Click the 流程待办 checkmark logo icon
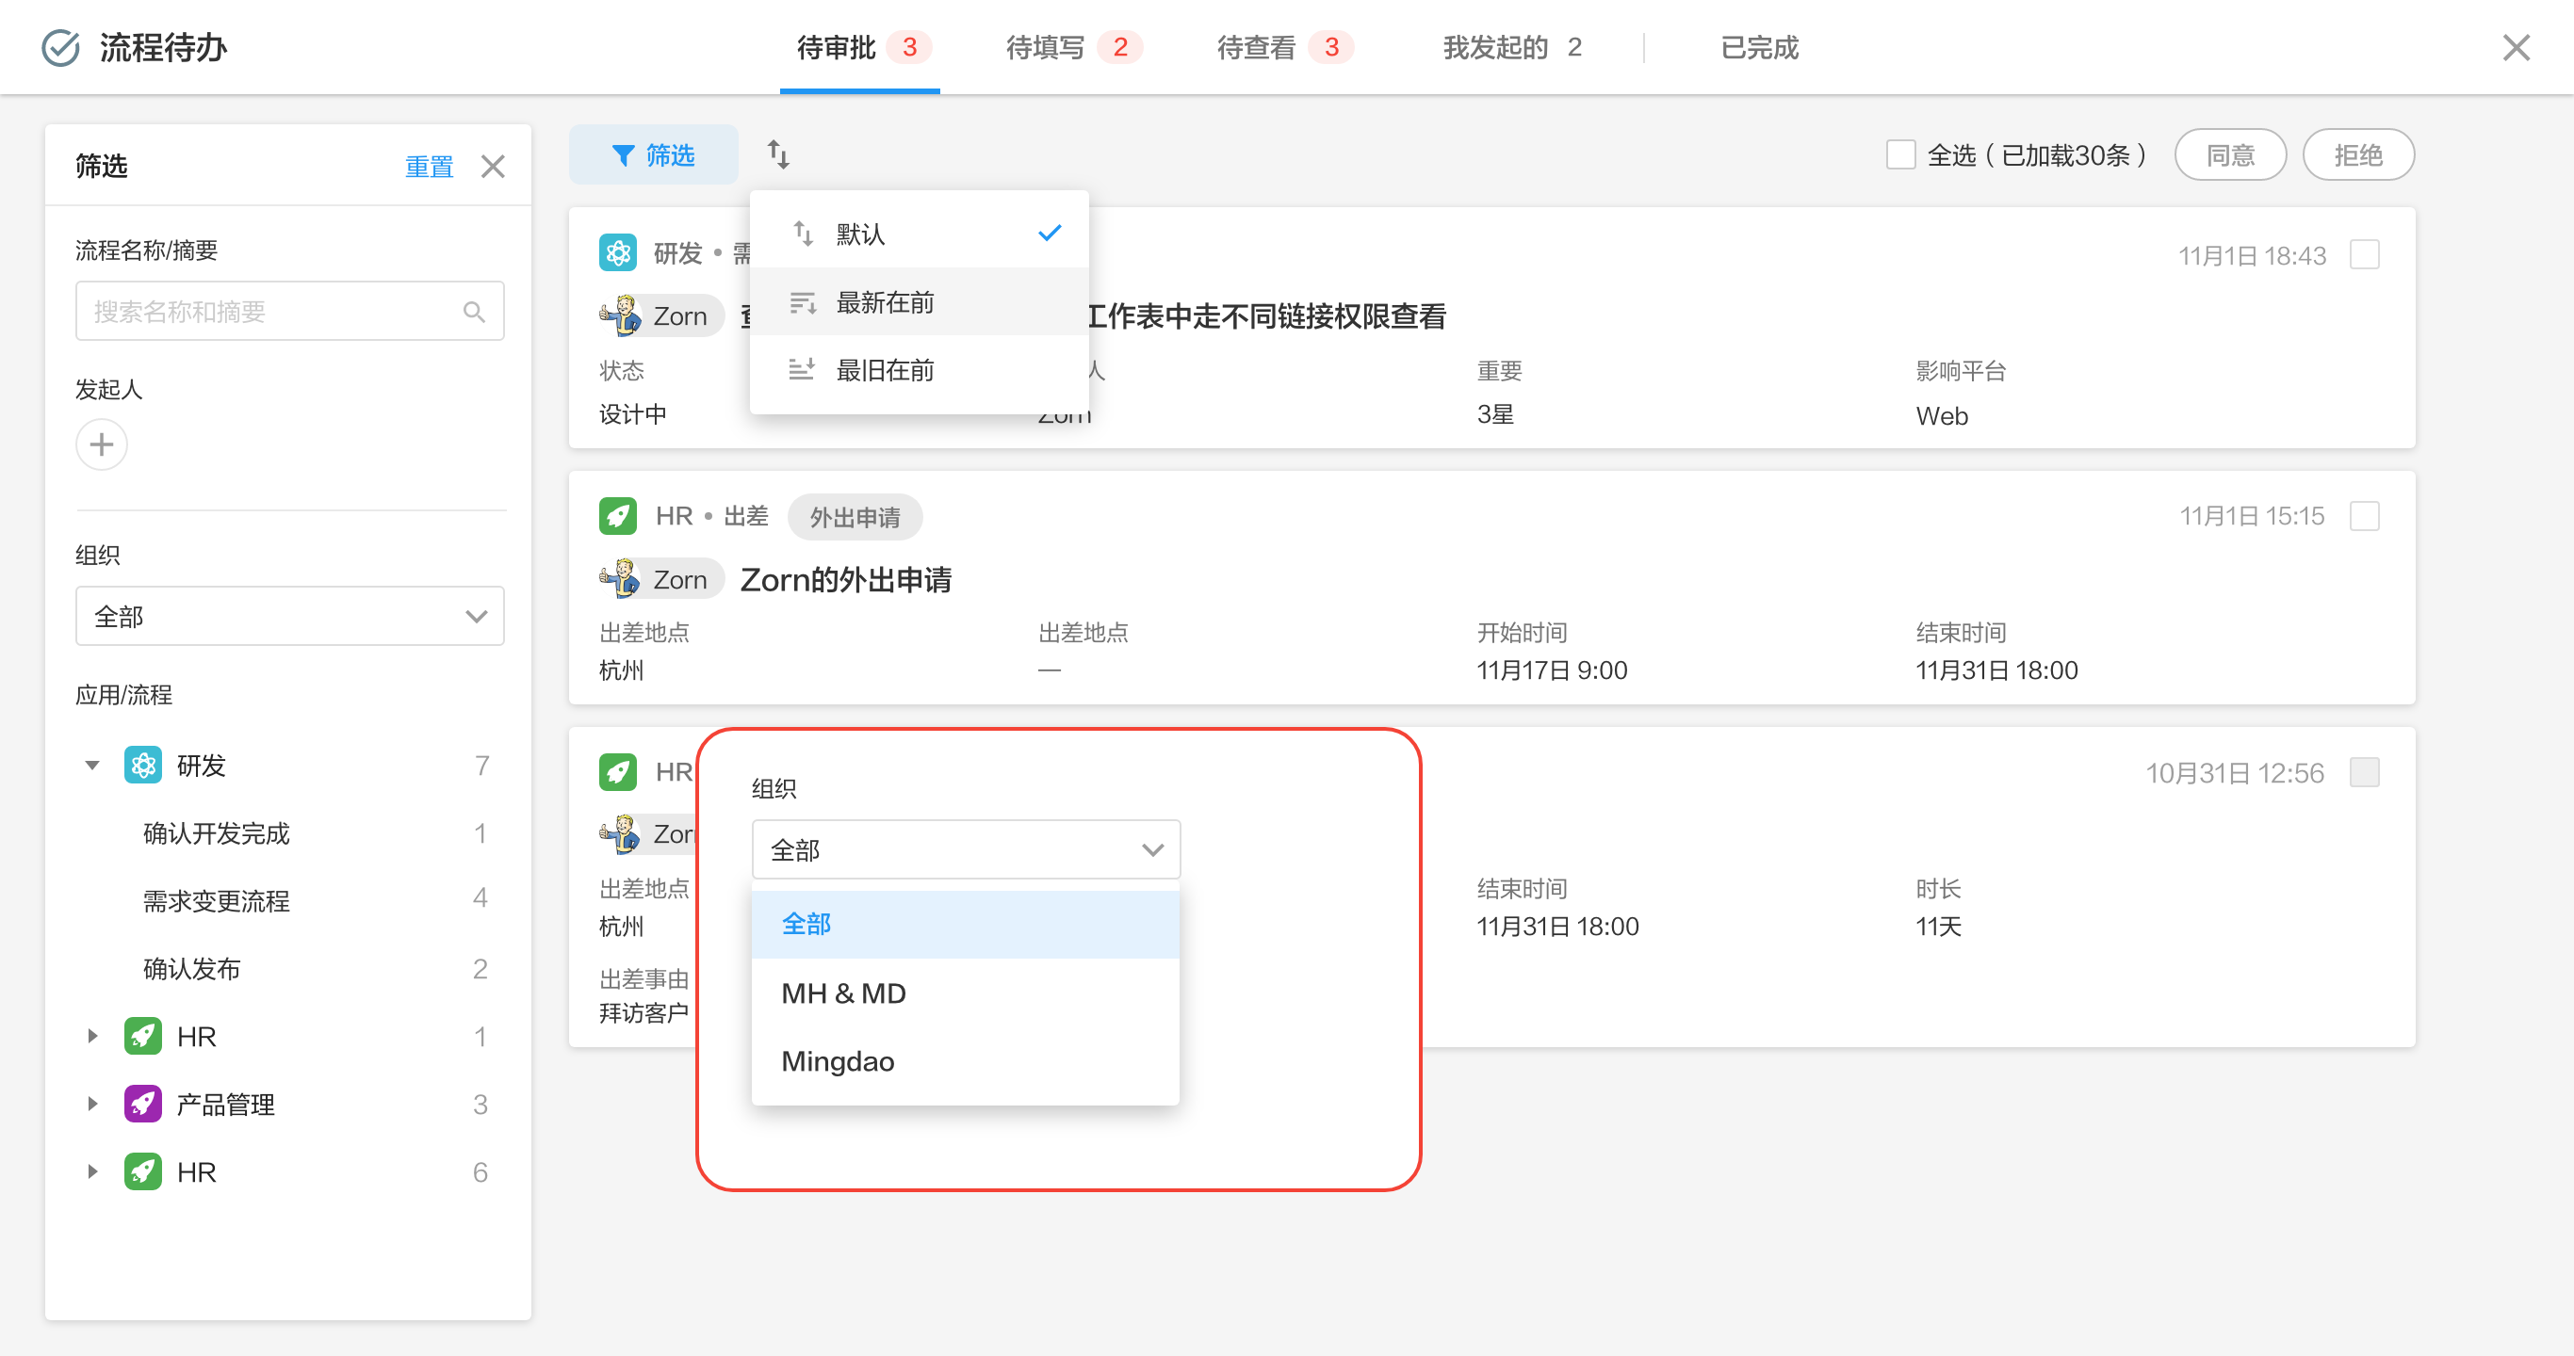The image size is (2574, 1356). (x=61, y=48)
